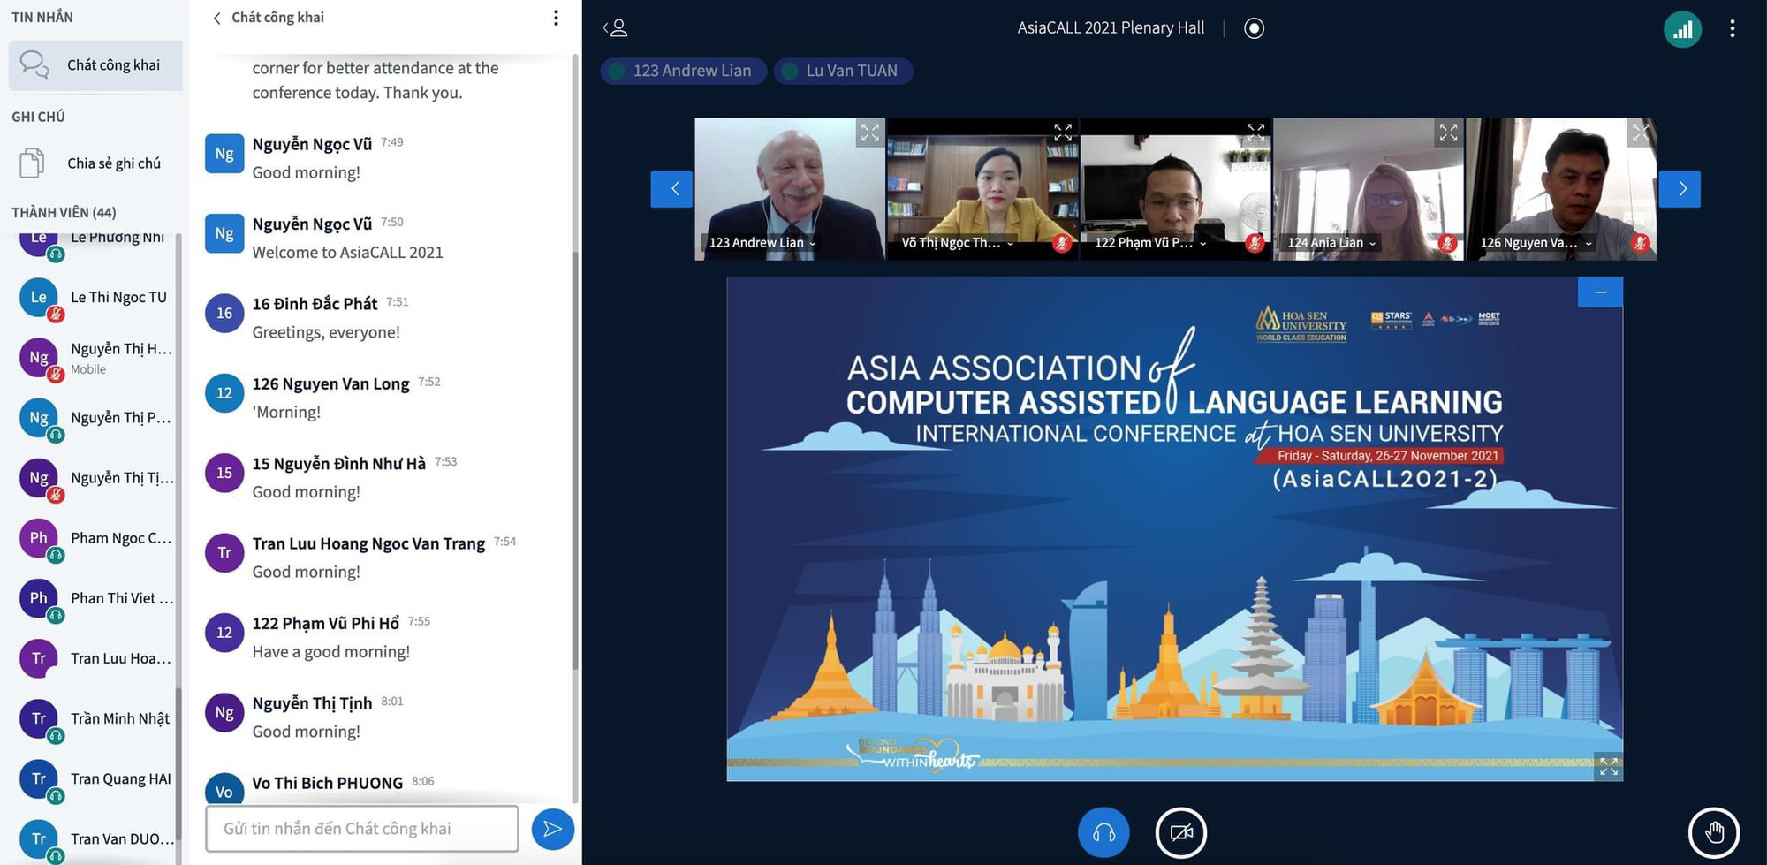The image size is (1767, 865).
Task: Click the chat message list scrollbar
Action: click(575, 459)
